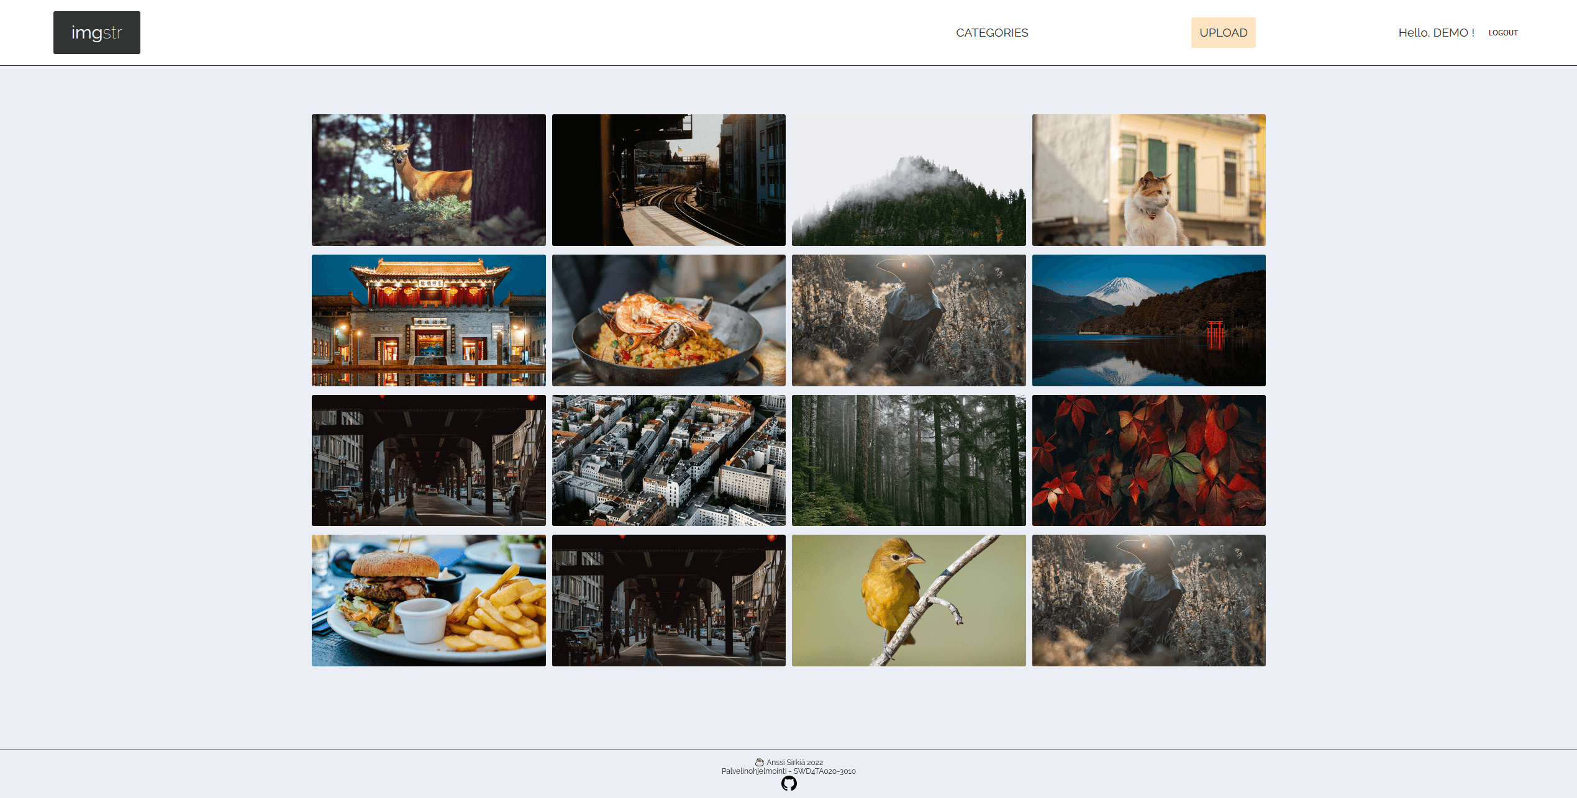View the misty pine forest image
Screen dimensions: 1577x798
coord(908,460)
